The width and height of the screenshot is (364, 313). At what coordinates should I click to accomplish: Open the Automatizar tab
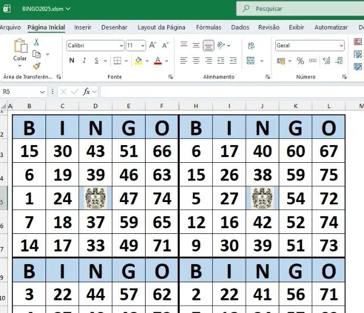(331, 27)
